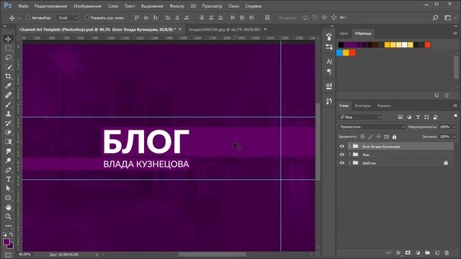
Task: Open the Редактирование menu
Action: point(50,6)
